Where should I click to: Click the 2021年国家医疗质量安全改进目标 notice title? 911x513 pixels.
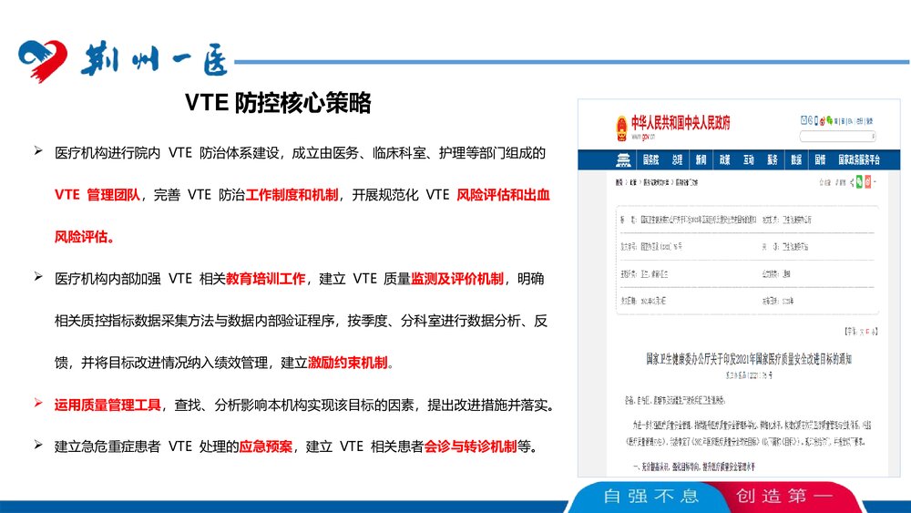[749, 359]
